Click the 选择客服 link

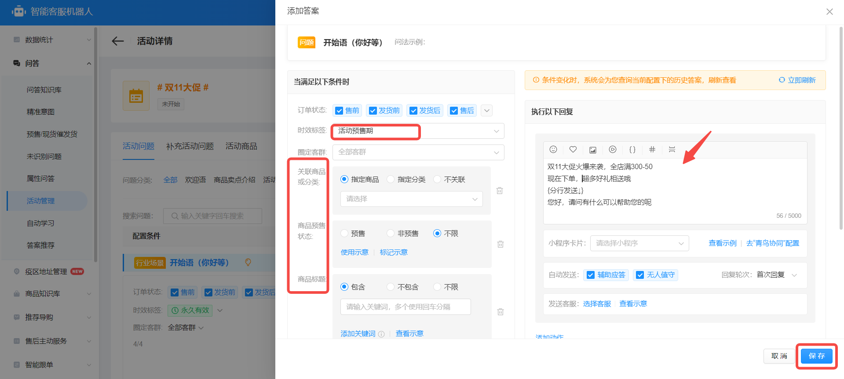(597, 304)
